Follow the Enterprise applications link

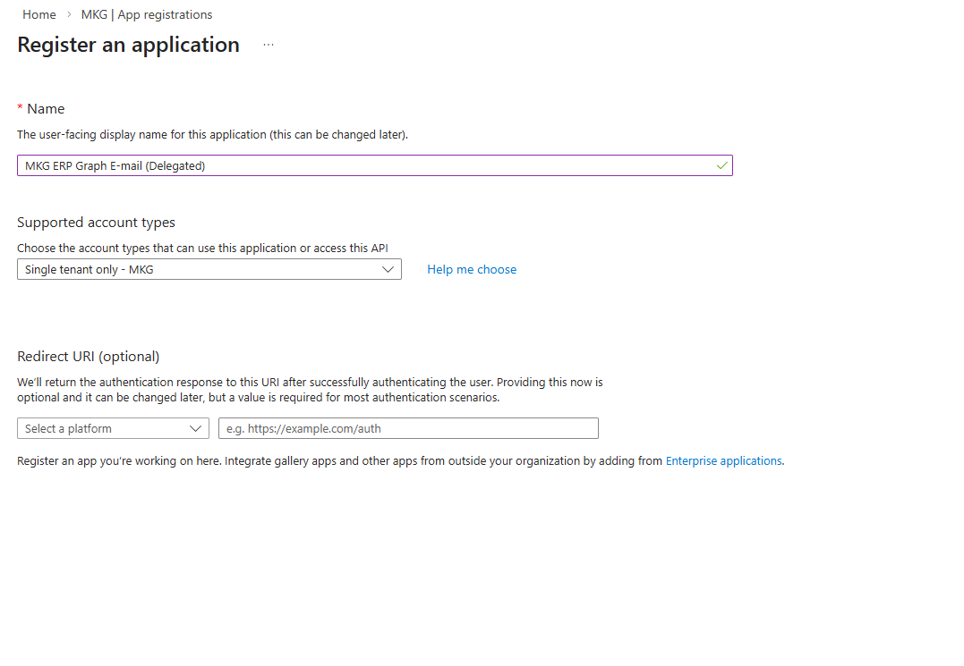[723, 461]
